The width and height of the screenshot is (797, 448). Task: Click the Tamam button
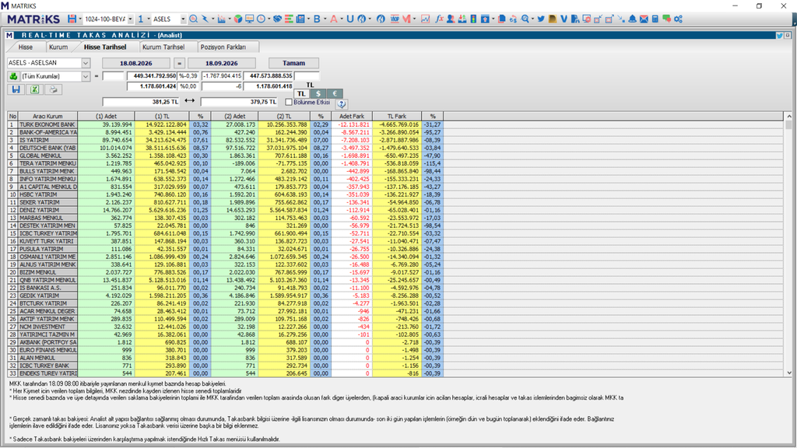[x=293, y=63]
